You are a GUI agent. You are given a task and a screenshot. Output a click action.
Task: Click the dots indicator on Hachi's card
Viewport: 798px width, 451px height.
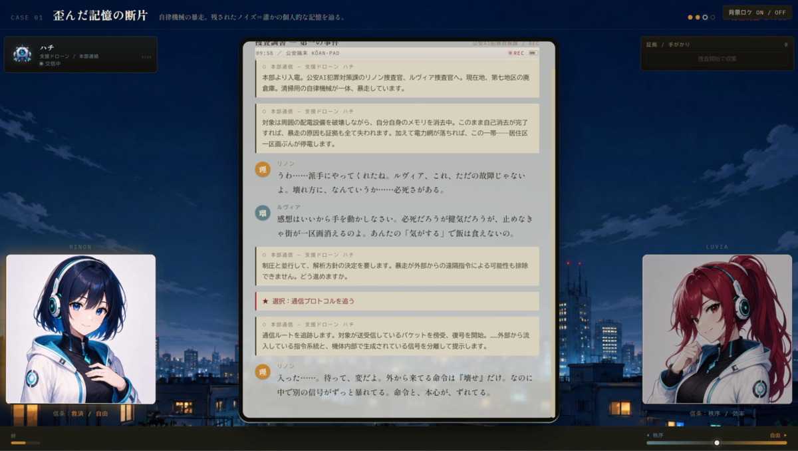(x=146, y=57)
